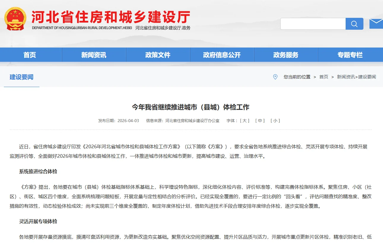This screenshot has height=243, width=383.
Task: Open the 首页 navigation menu
Action: 30,55
